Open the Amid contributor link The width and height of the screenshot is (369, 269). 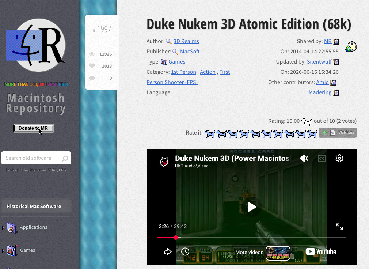click(322, 82)
